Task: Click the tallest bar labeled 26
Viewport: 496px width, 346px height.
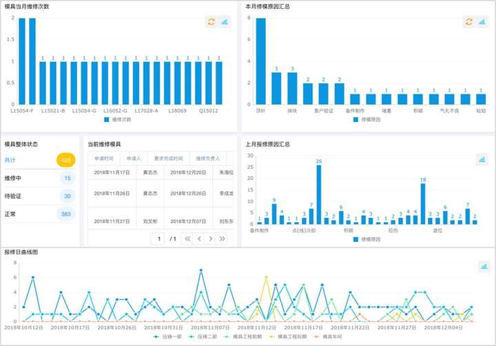Action: (318, 194)
